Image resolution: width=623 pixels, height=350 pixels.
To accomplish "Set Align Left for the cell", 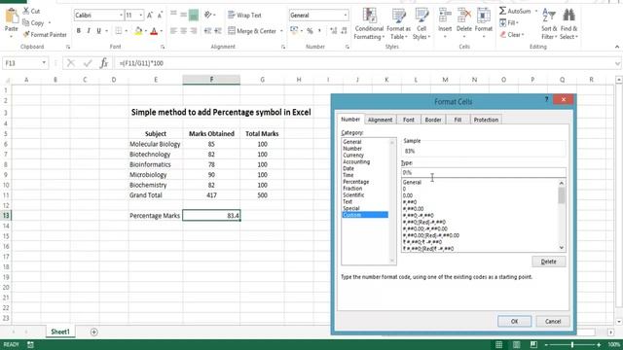I will (173, 30).
